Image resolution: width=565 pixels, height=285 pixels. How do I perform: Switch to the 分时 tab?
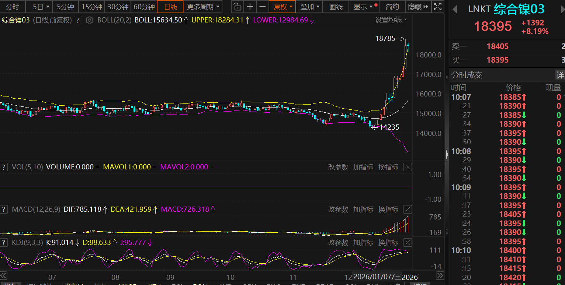[13, 7]
